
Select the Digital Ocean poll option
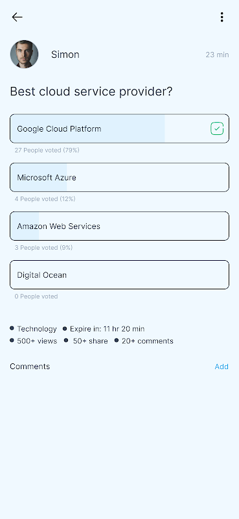coord(119,274)
